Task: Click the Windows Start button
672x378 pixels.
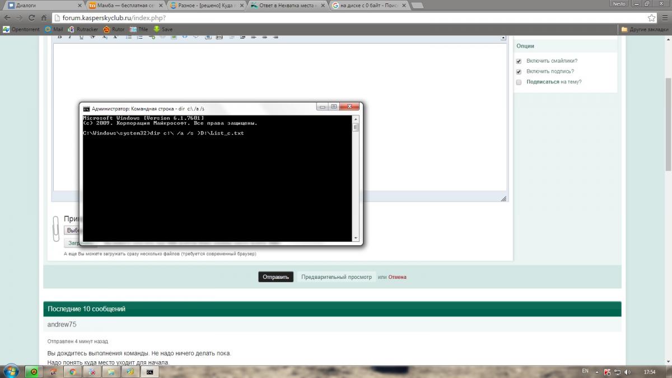Action: click(x=11, y=371)
